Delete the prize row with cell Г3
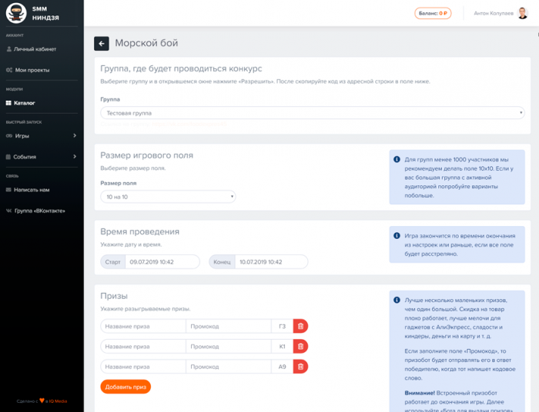The image size is (539, 412). pyautogui.click(x=300, y=326)
